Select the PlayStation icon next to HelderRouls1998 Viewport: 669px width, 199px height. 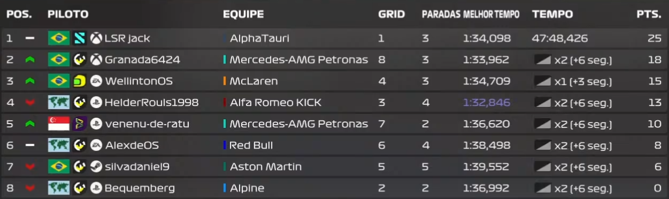[96, 103]
